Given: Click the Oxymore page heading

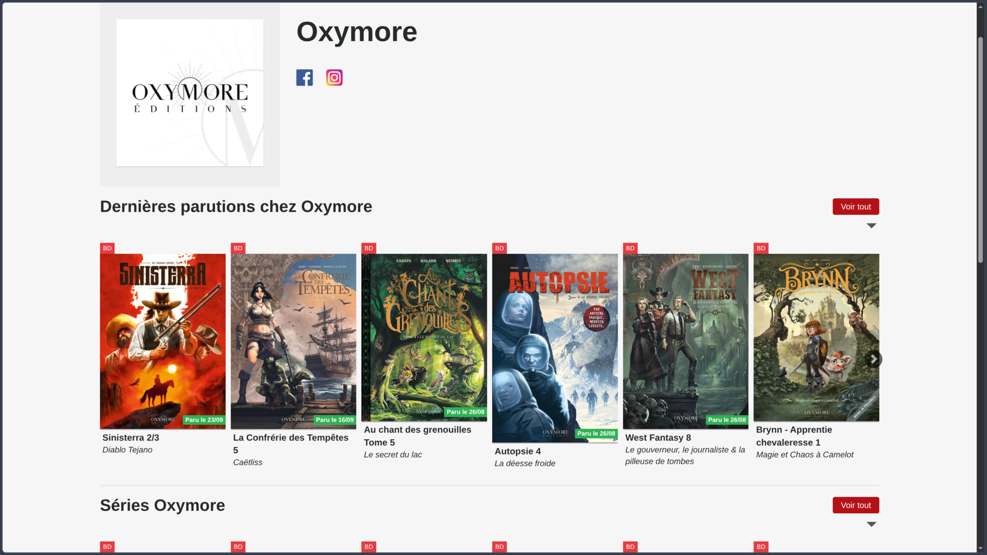Looking at the screenshot, I should [357, 32].
